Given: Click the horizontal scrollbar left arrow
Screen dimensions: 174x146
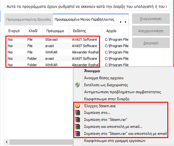Looking at the screenshot, I should (x=7, y=142).
